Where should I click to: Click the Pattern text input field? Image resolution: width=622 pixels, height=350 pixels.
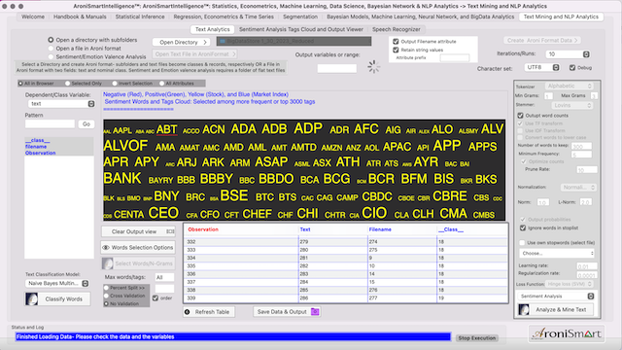tap(50, 124)
